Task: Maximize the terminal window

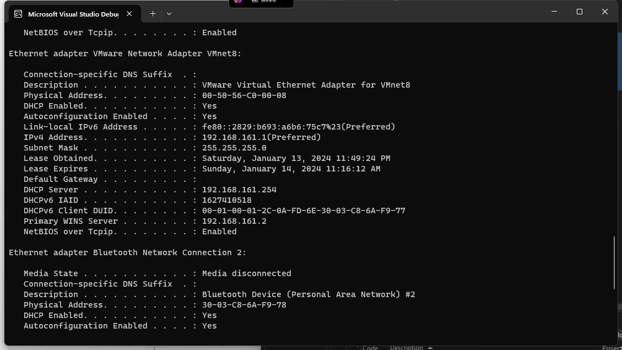Action: 580,12
